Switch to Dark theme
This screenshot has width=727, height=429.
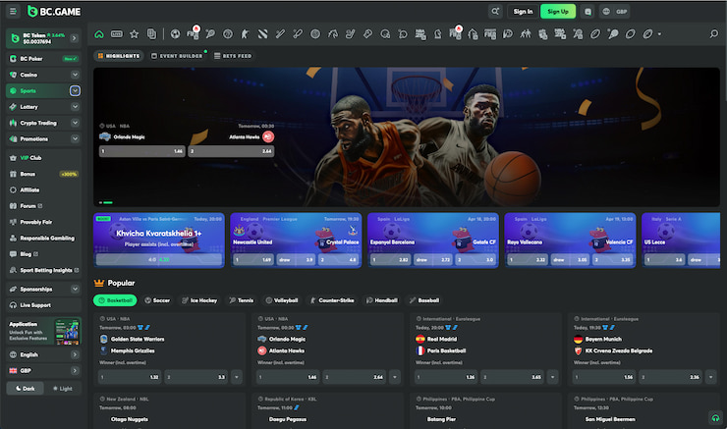click(x=25, y=388)
